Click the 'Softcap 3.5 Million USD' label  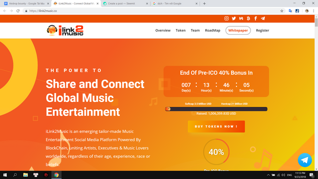[x=198, y=104]
